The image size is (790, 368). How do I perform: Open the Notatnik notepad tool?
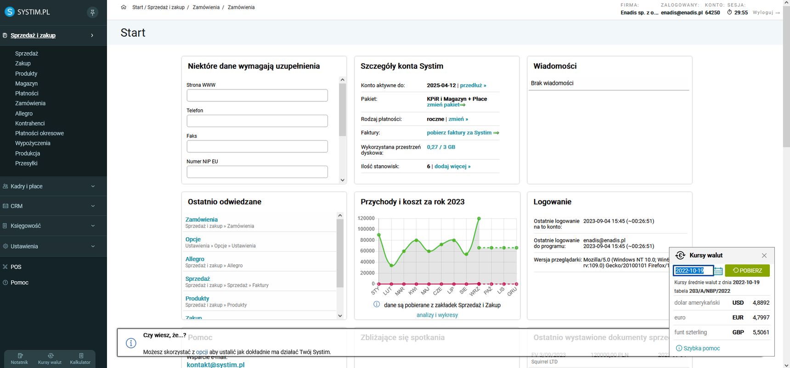20,358
